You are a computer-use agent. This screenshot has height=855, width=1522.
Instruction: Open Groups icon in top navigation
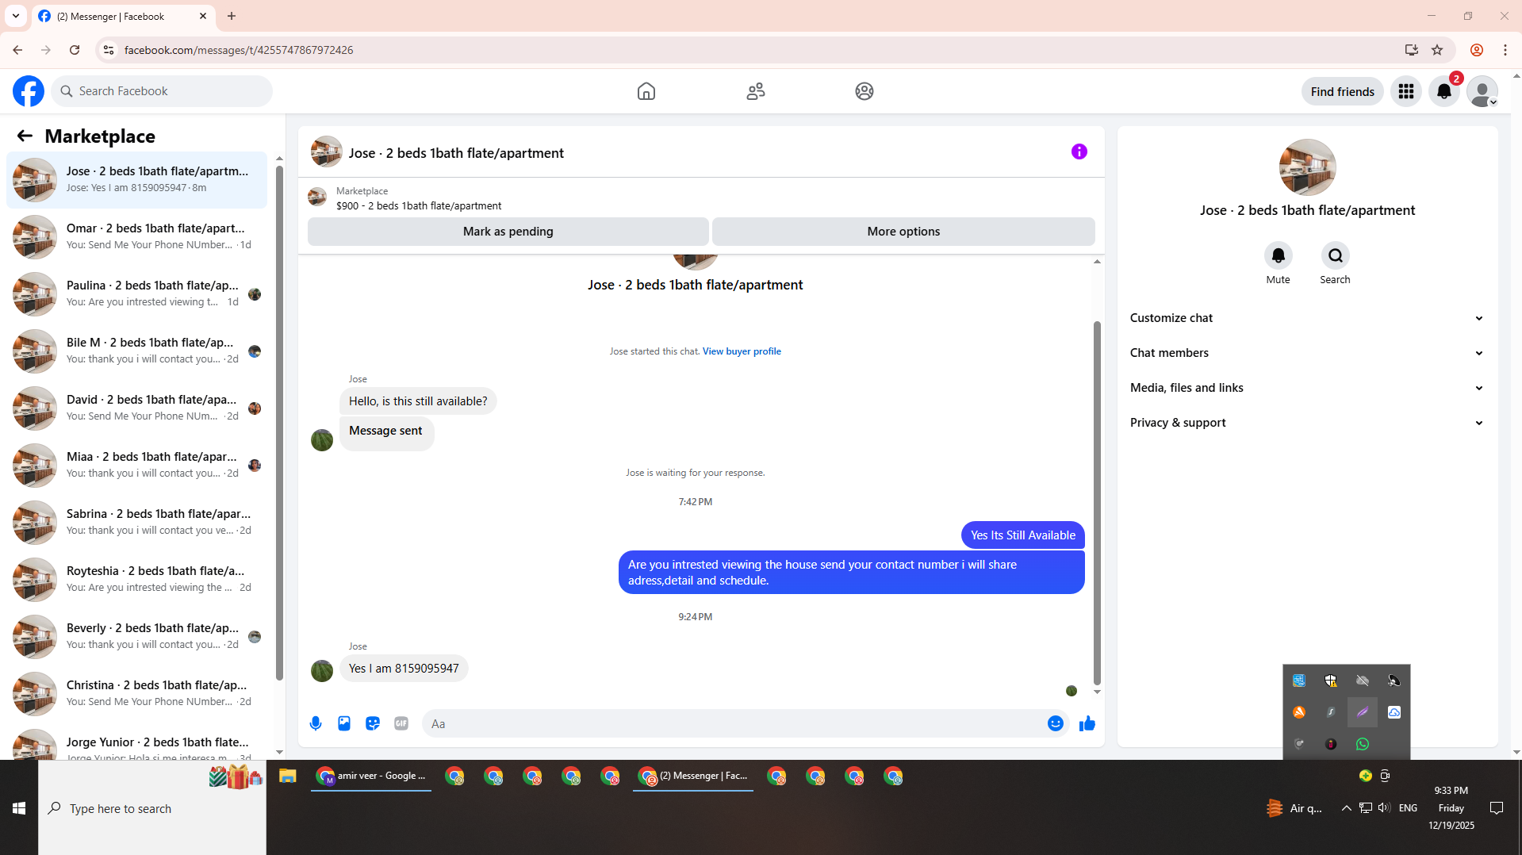[x=865, y=91]
